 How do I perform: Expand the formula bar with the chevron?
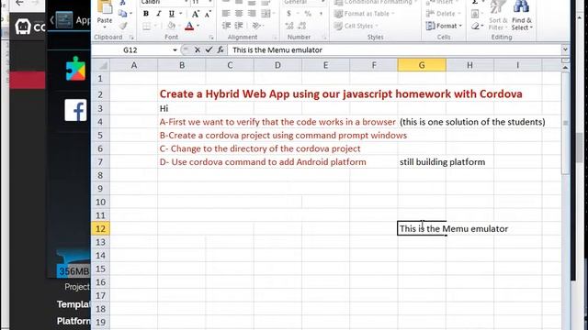(x=565, y=49)
